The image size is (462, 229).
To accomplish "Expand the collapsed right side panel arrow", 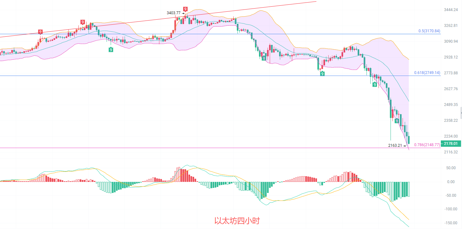I will click(461, 113).
